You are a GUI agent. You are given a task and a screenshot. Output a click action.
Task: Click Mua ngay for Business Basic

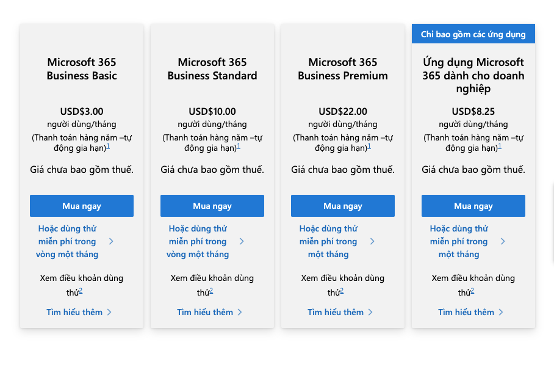coord(82,206)
